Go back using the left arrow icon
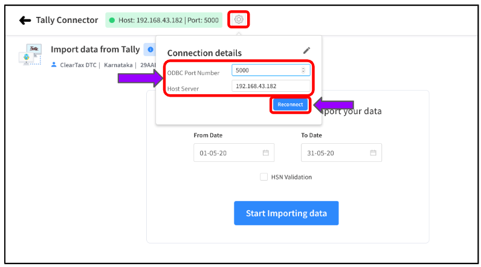Image resolution: width=481 pixels, height=267 pixels. tap(25, 21)
